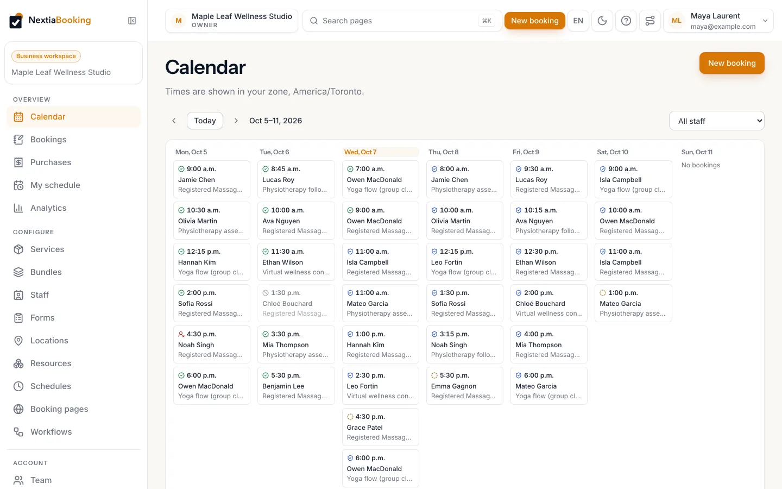Open Ethan Wilson 12:30 p.m. Friday booking

tap(549, 262)
